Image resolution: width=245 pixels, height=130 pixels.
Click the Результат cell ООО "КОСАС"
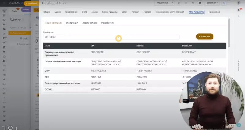tap(189, 52)
